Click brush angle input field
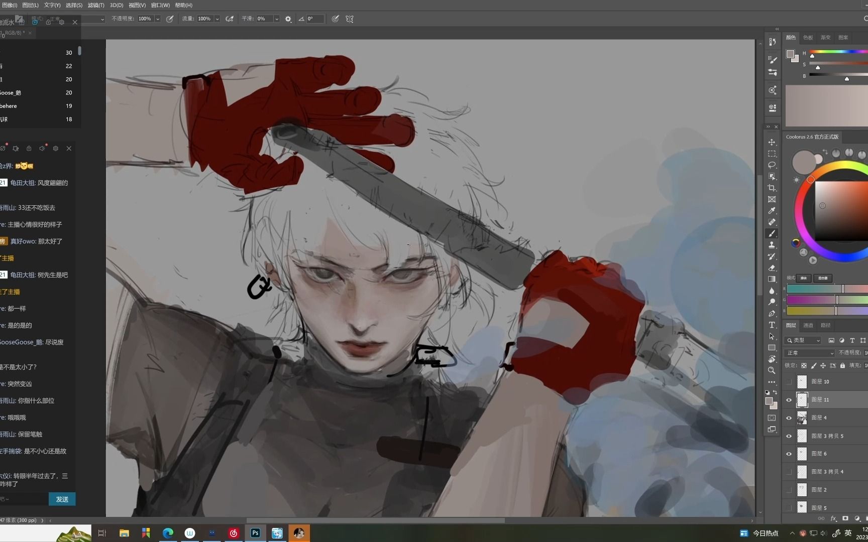 coord(315,19)
